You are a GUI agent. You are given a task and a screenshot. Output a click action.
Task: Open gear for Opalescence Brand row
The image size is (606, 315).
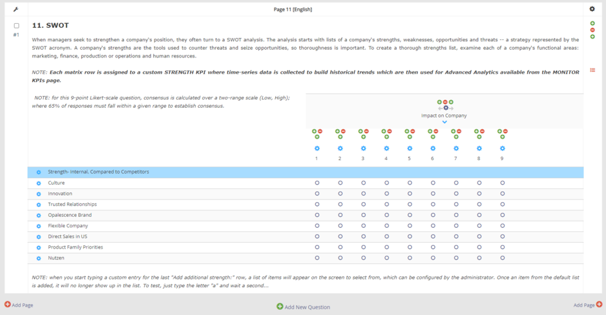pyautogui.click(x=39, y=216)
